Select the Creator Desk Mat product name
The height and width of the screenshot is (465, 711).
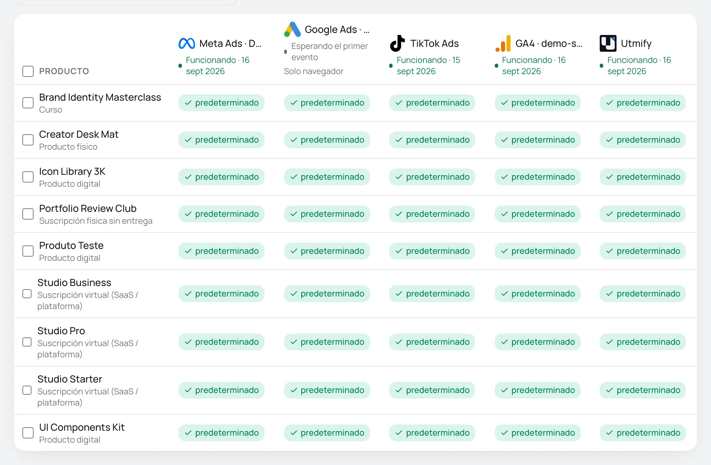pyautogui.click(x=79, y=134)
